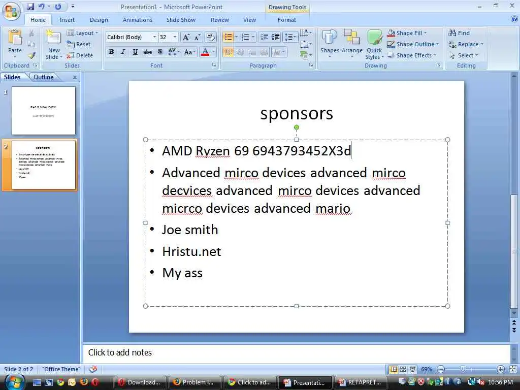Click the notes pane field
The image size is (520, 390).
click(296, 353)
